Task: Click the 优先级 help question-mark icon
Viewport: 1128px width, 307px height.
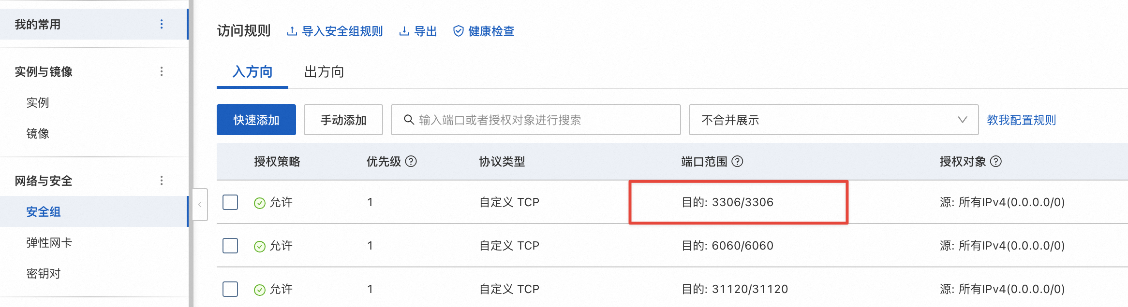Action: pos(411,161)
